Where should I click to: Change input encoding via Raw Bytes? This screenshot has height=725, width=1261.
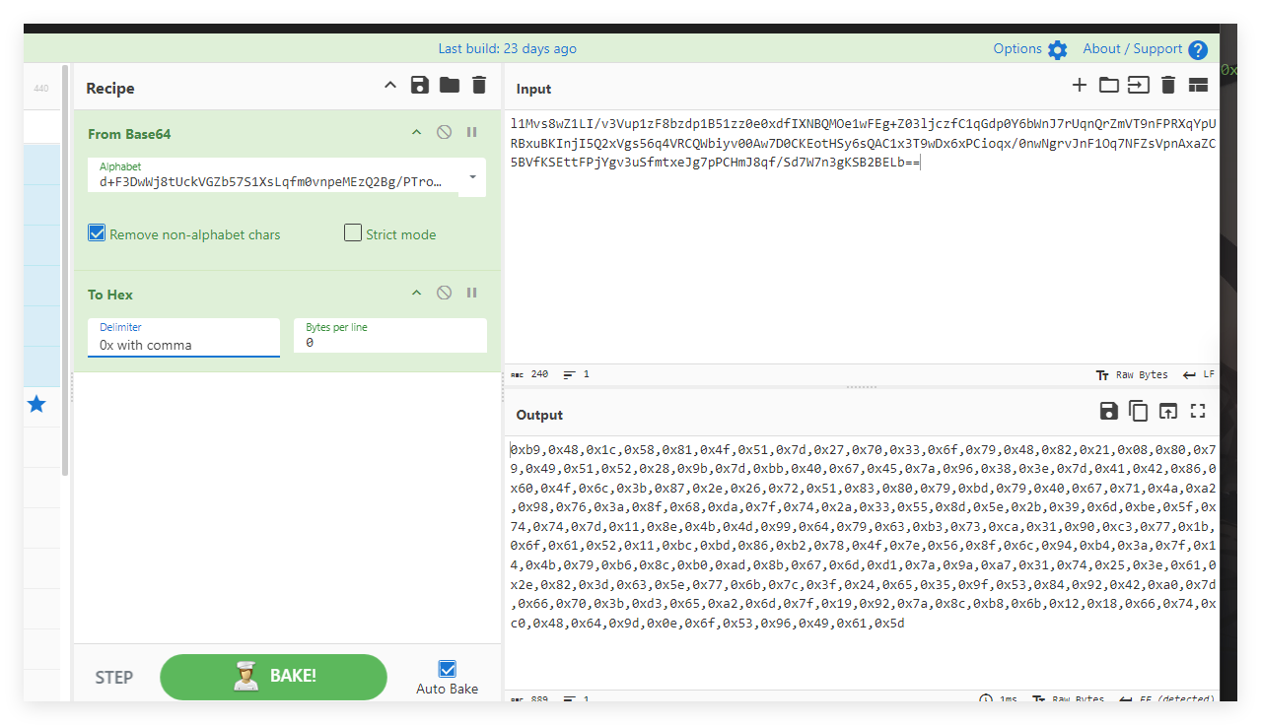click(1132, 374)
